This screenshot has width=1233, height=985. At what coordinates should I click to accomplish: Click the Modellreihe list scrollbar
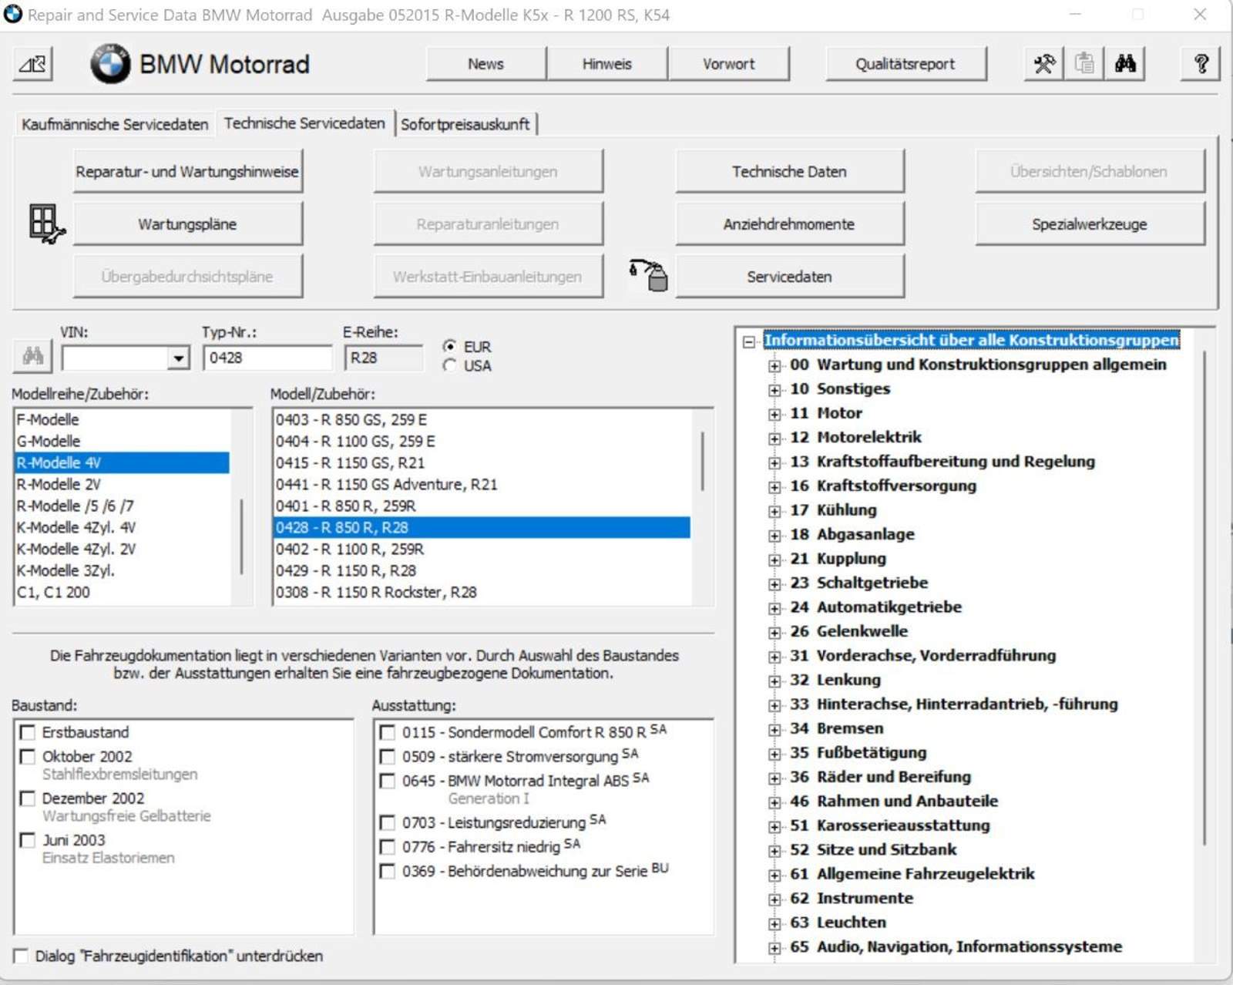(x=242, y=536)
